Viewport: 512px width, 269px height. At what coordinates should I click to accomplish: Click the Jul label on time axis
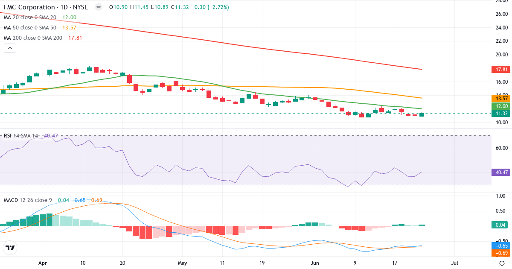pos(455,263)
